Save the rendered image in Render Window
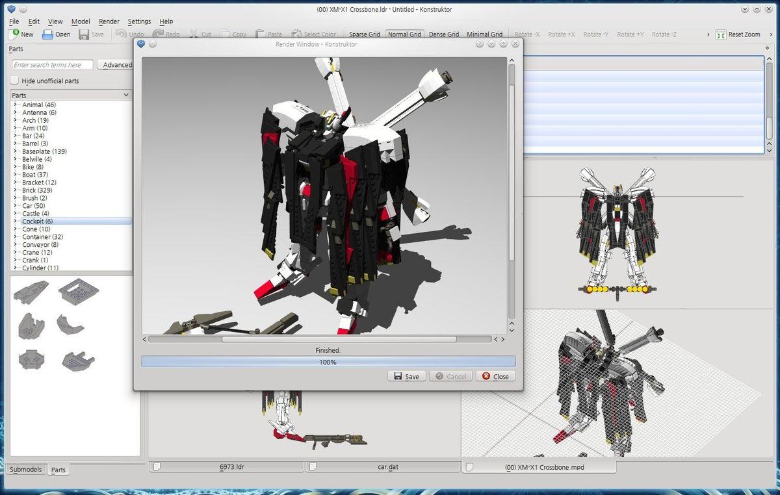 coord(407,376)
